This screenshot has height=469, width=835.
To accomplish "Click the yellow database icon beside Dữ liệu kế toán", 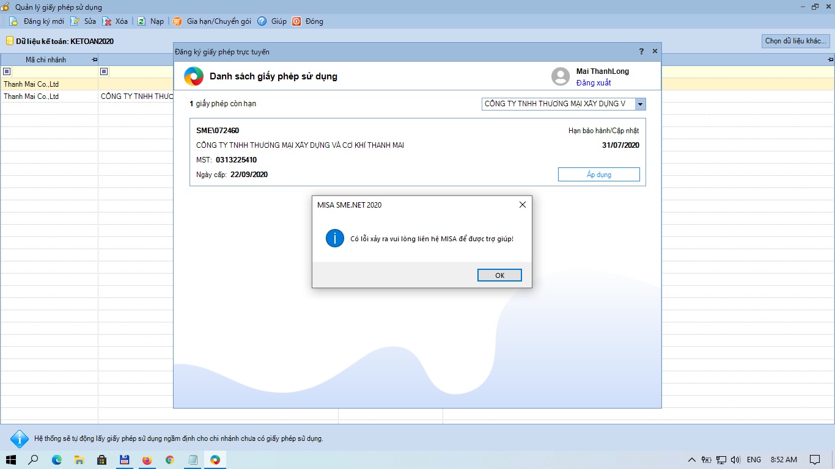I will tap(9, 42).
